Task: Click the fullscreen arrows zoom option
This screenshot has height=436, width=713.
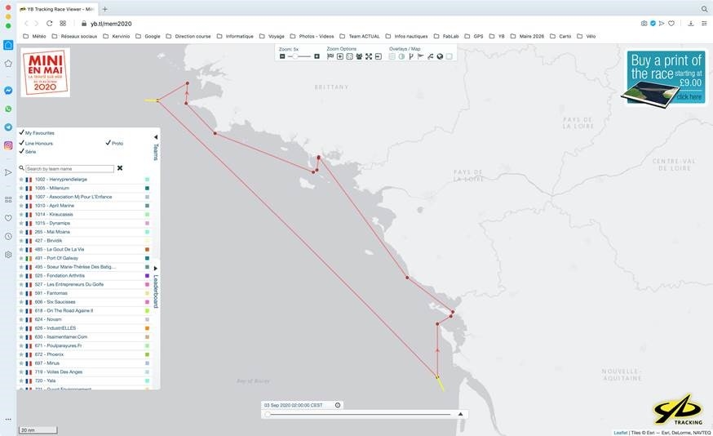Action: 369,56
